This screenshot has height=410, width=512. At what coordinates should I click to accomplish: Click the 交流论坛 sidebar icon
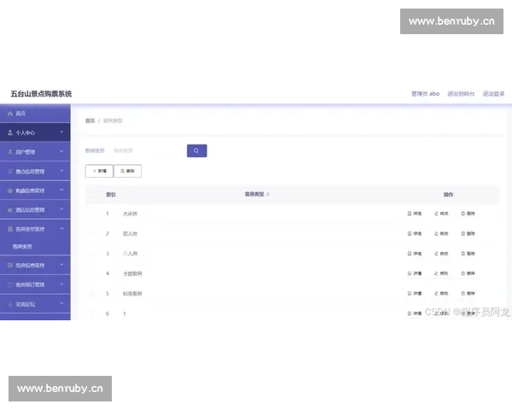pos(9,303)
